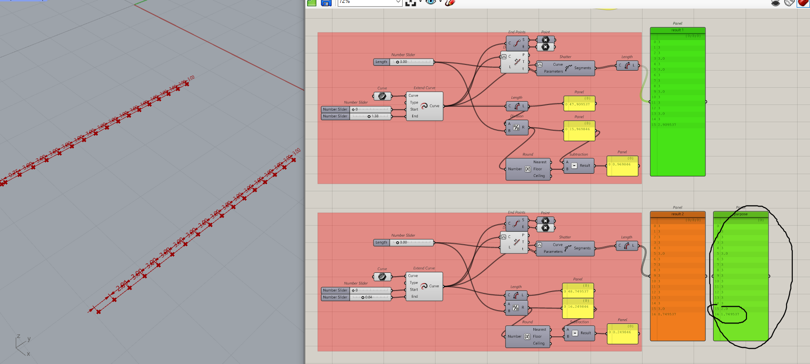Click Extend Curve icon beside 0.84 slider
The image size is (810, 364).
[x=424, y=286]
